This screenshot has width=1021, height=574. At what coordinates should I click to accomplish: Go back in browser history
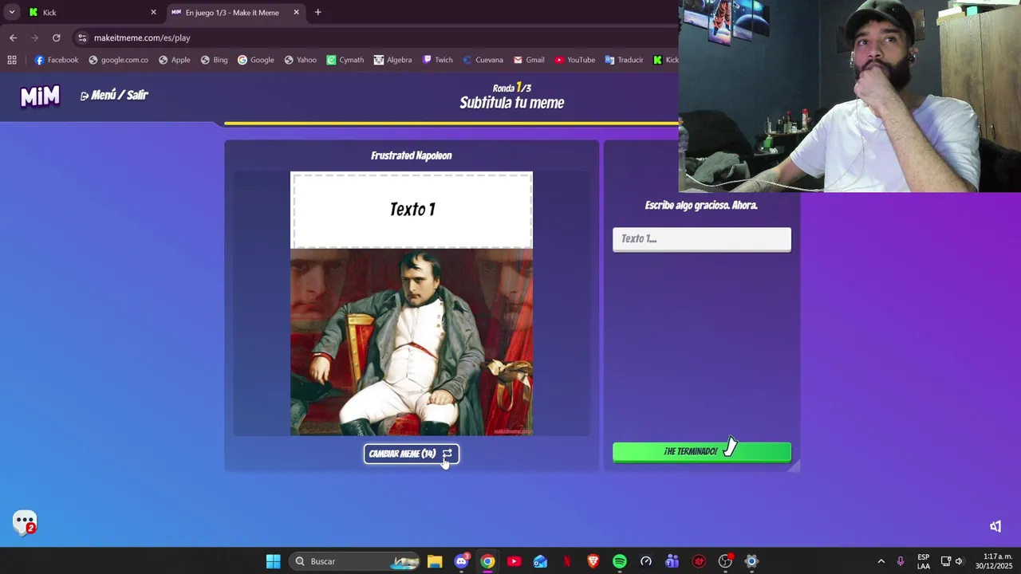pos(13,37)
